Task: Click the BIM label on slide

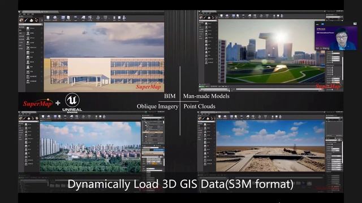Action: [x=170, y=96]
